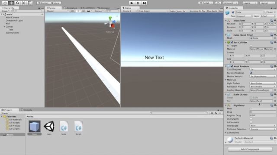
Task: Click the Play button
Action: click(132, 3)
